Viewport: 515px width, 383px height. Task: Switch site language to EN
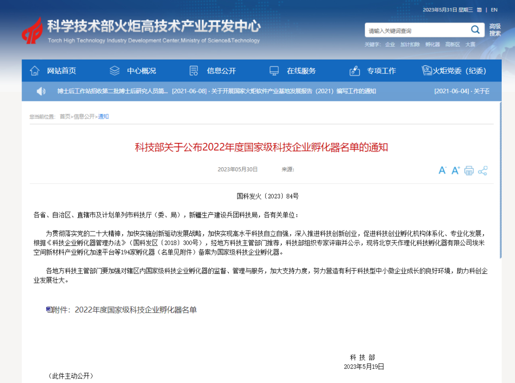494,9
